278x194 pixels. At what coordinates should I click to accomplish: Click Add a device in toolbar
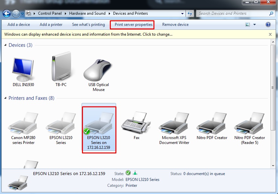point(19,25)
